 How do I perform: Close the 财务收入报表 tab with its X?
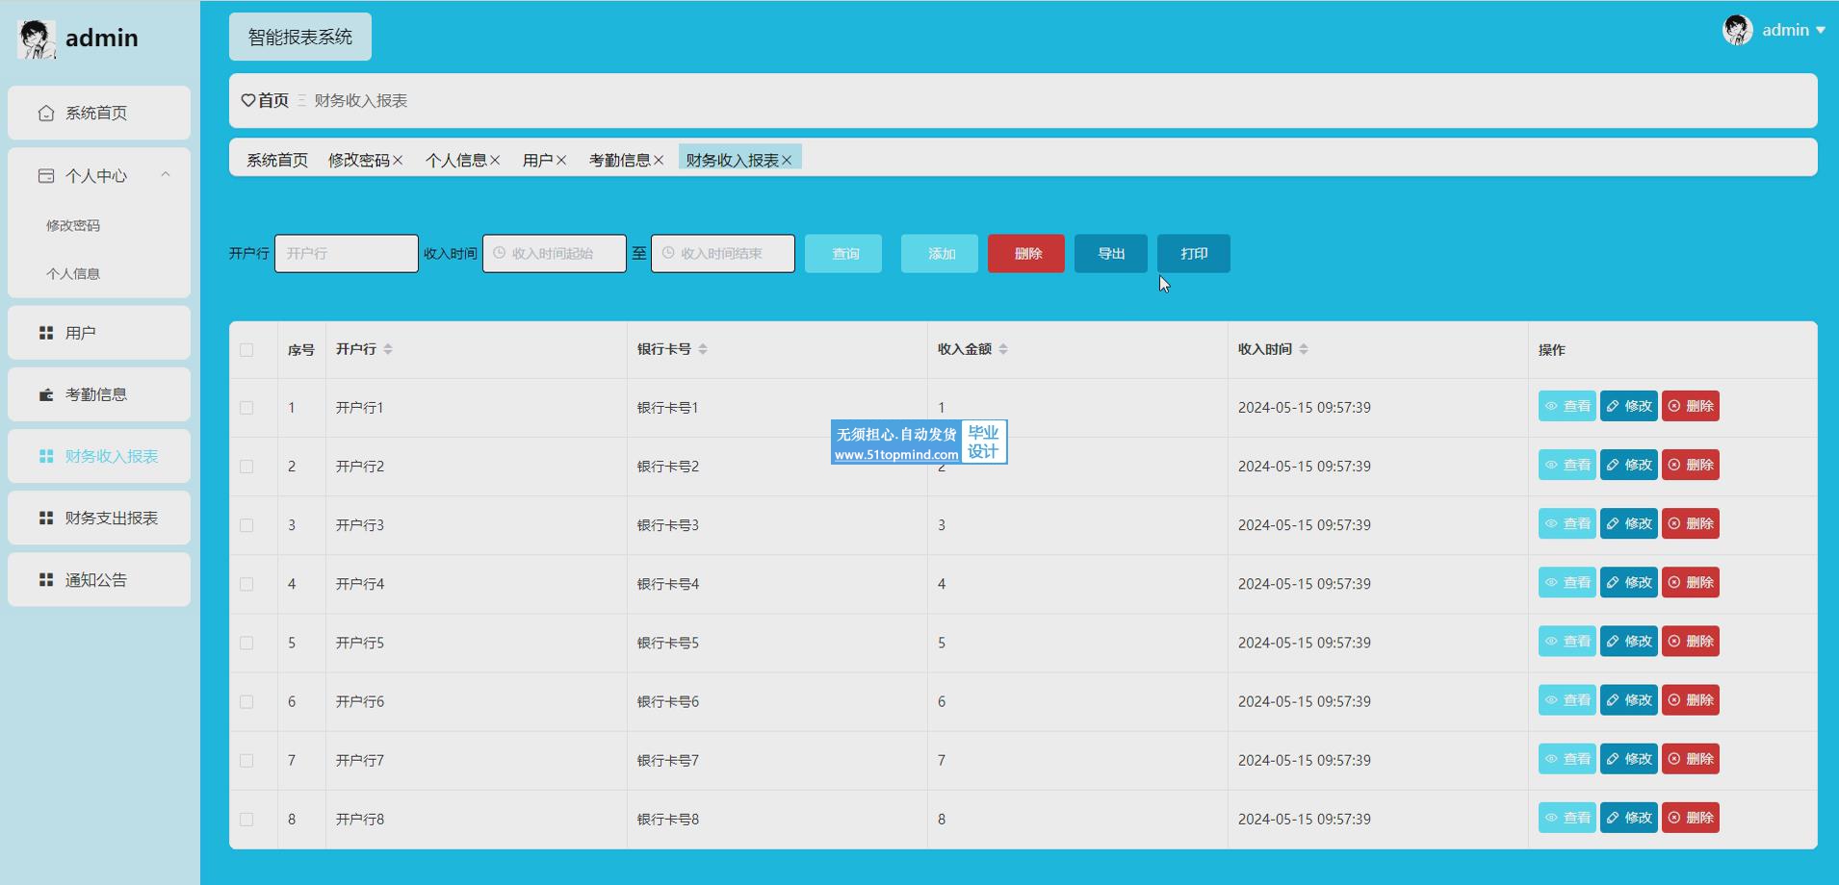pos(787,161)
